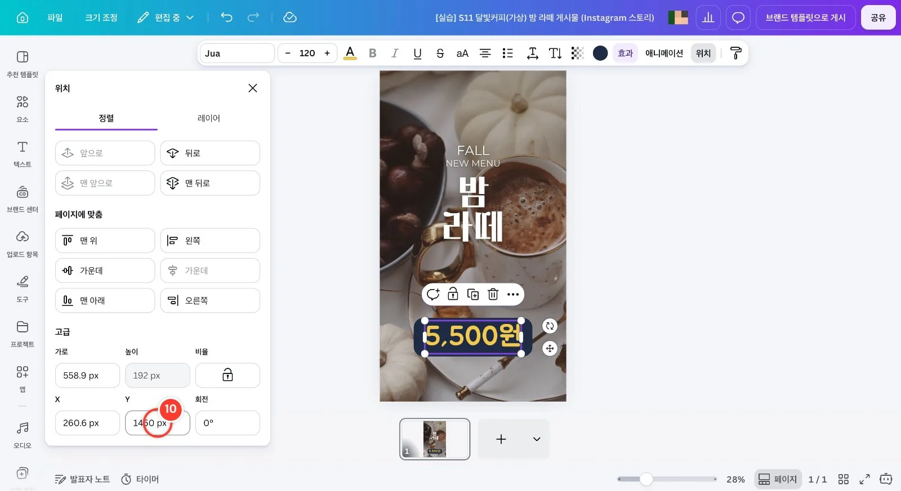Screen dimensions: 901x491
Task: Click 브랜드 템플릿으로 게시 button
Action: [806, 17]
